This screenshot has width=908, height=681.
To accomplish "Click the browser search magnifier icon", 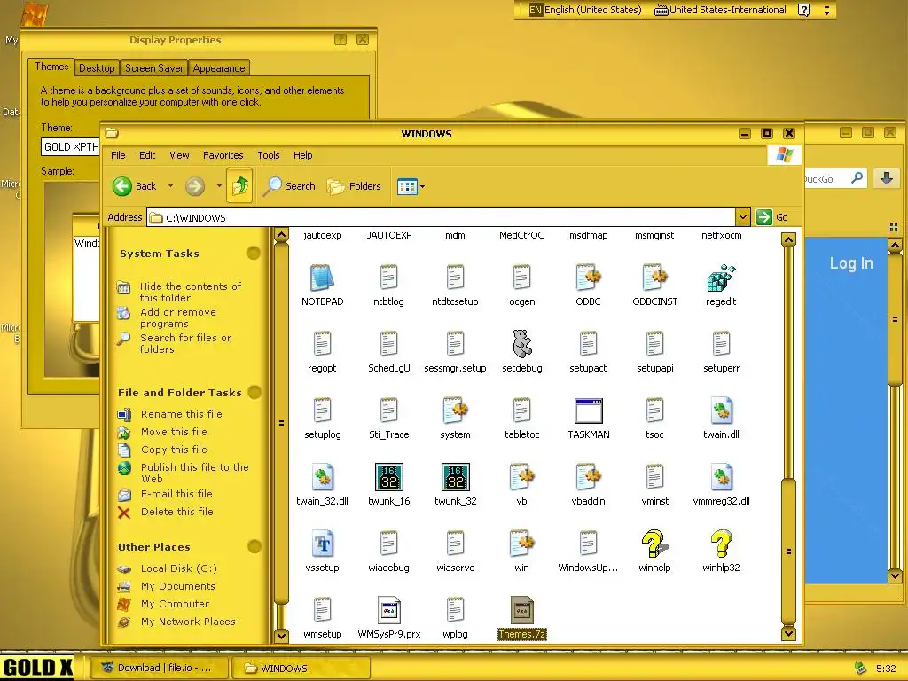I will pos(857,177).
